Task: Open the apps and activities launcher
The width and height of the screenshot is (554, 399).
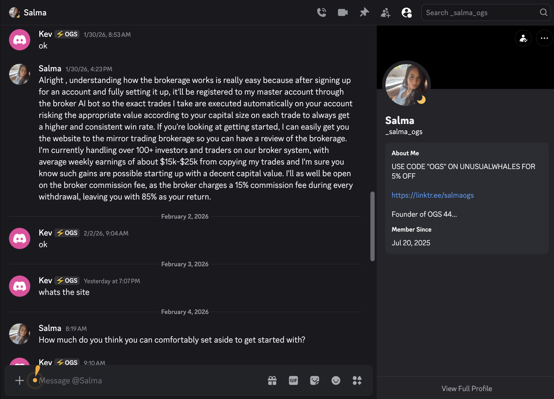Action: pyautogui.click(x=357, y=380)
